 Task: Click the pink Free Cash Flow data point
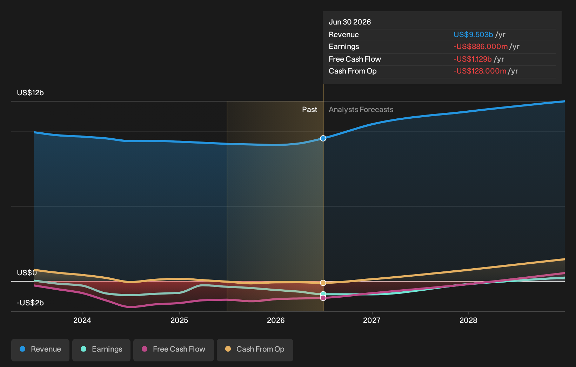(x=323, y=298)
